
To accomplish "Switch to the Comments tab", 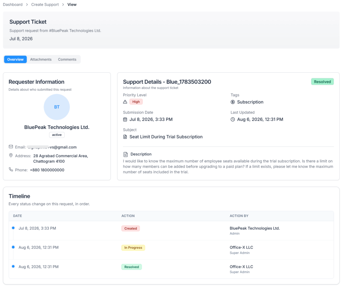I will [67, 59].
